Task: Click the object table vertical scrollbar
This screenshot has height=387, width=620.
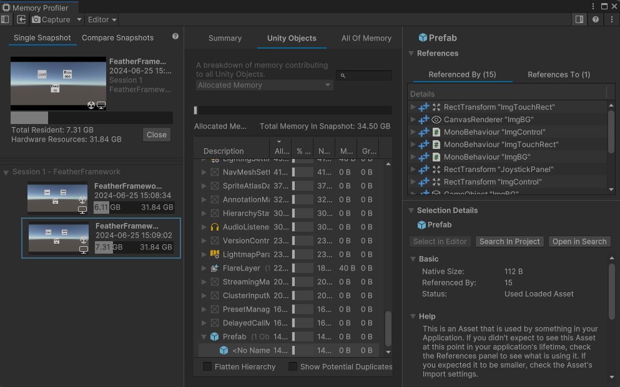Action: (388, 328)
